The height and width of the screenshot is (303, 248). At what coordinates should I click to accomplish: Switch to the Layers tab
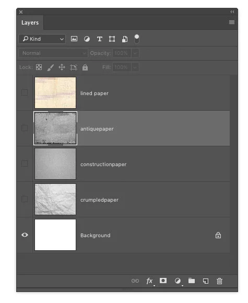click(x=30, y=22)
